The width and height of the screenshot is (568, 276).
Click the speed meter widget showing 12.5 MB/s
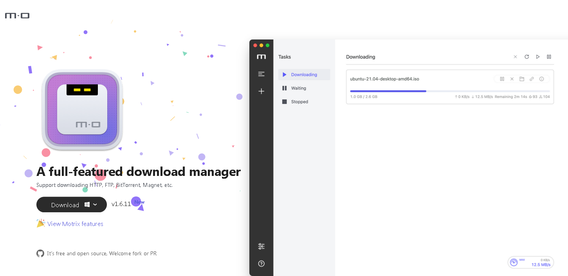click(531, 262)
